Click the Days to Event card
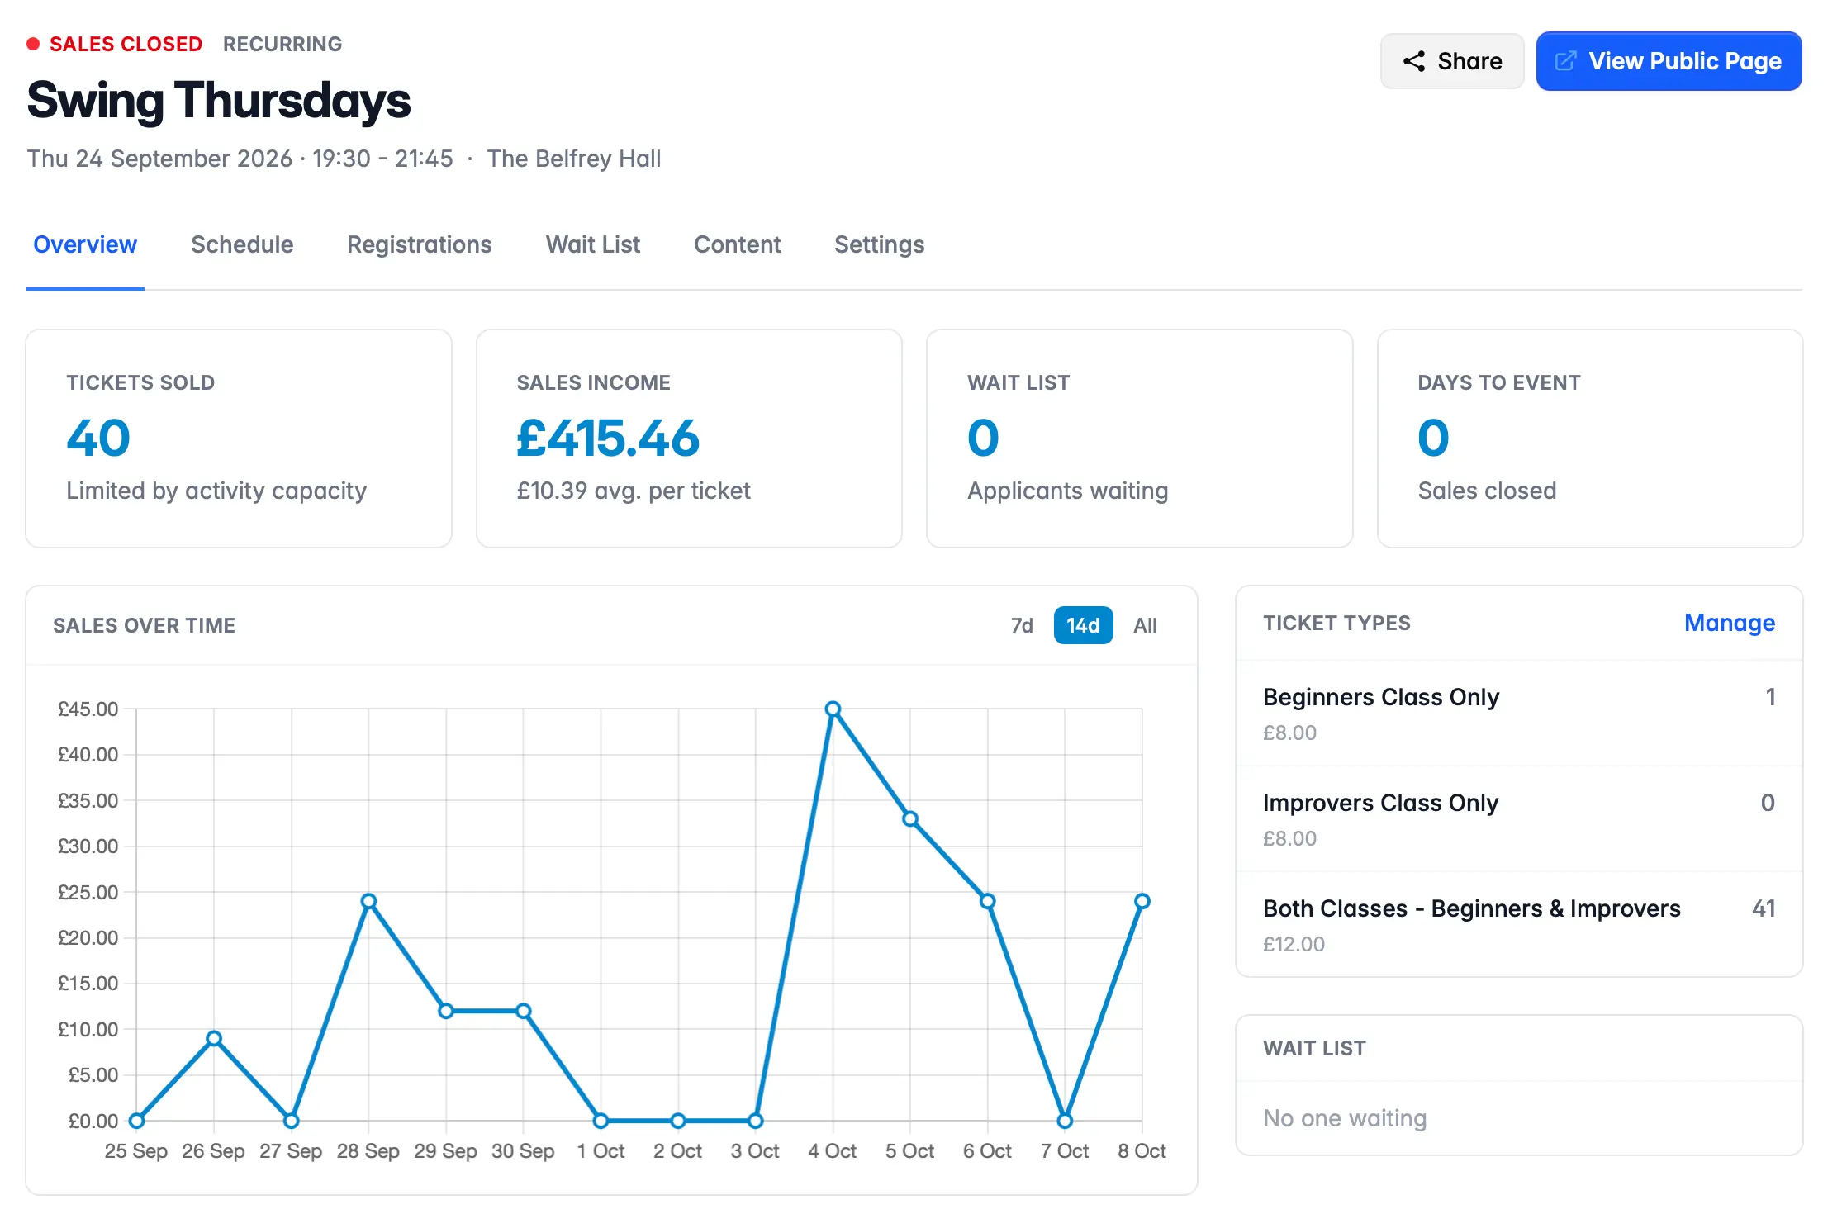The image size is (1842, 1214). 1590,439
